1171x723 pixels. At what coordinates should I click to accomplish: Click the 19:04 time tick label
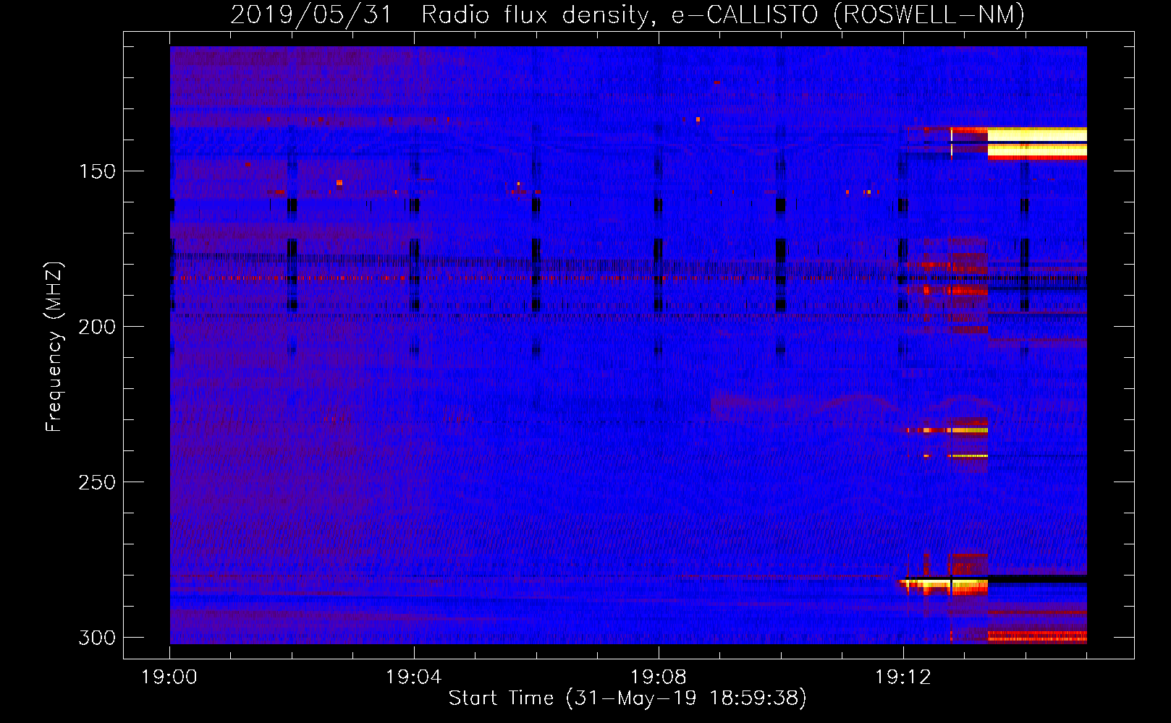(414, 677)
